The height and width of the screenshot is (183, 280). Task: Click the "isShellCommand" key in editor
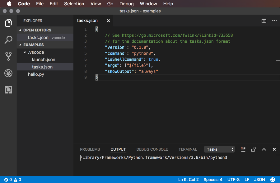pos(124,59)
